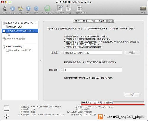The image size is (148, 121).
Task: Select SuperDrive in the sidebar
Action: pyautogui.click(x=20, y=38)
